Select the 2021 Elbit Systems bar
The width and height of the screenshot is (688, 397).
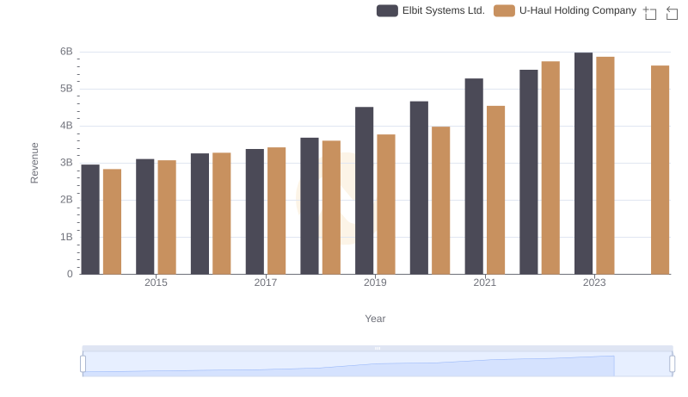pyautogui.click(x=474, y=177)
